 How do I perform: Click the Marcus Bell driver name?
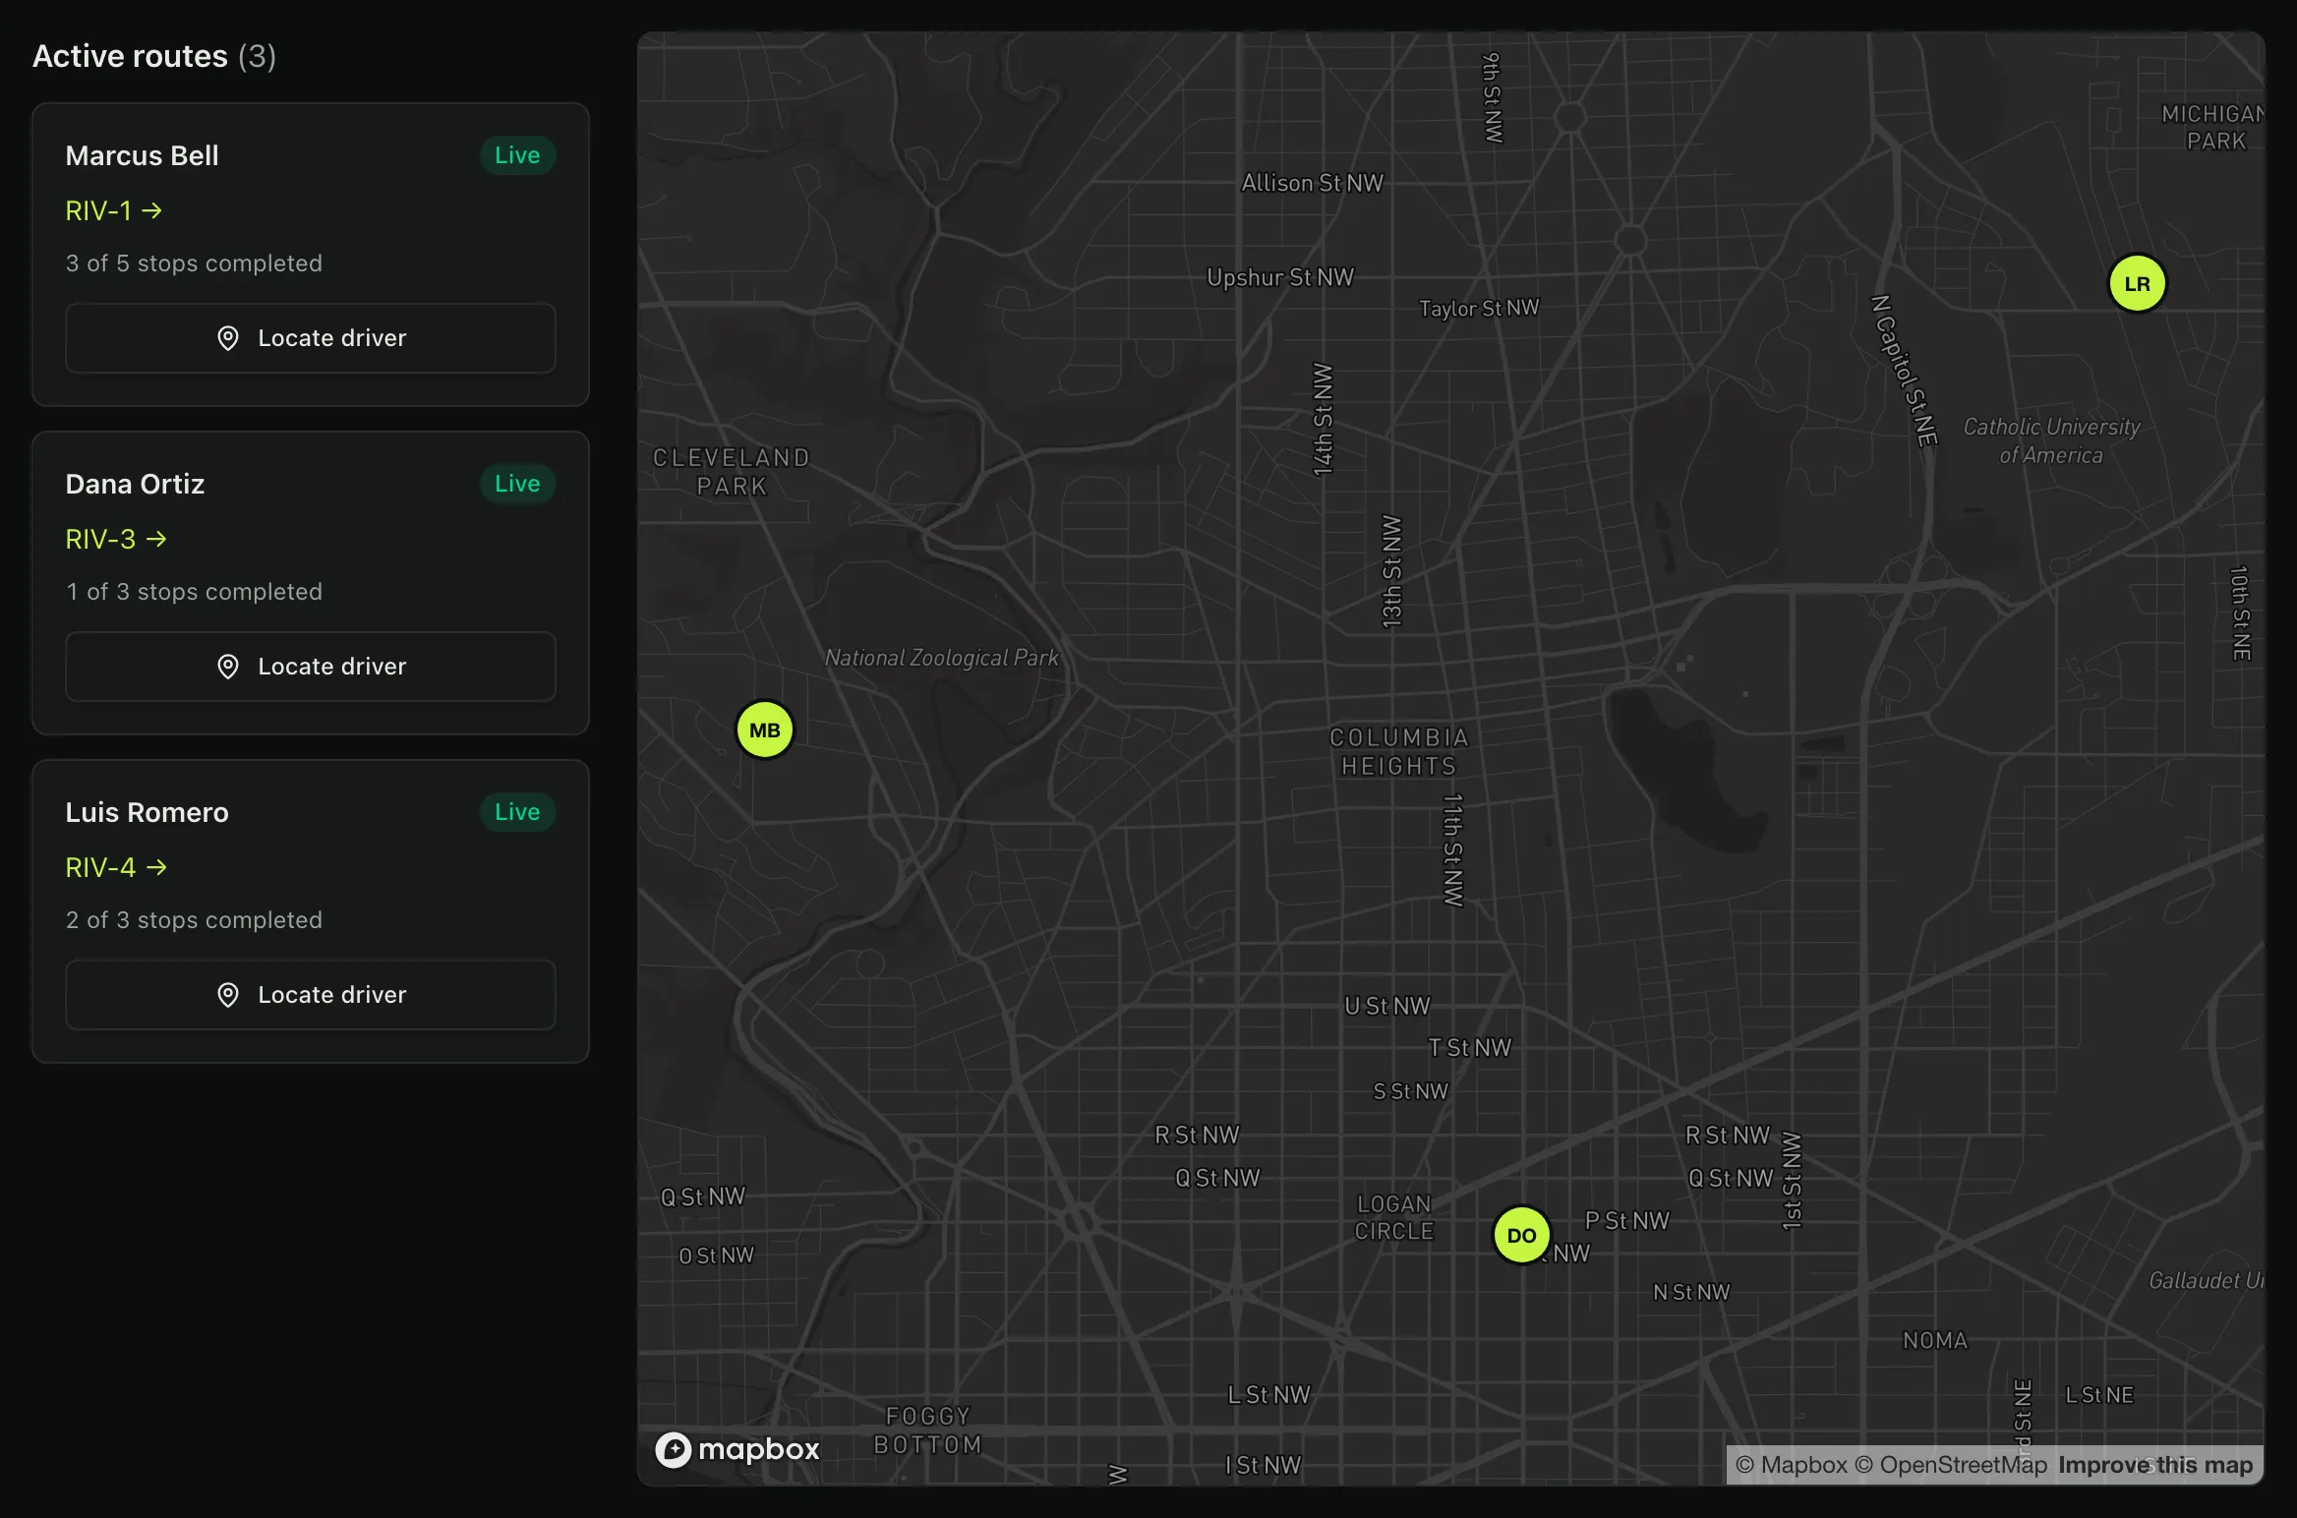tap(142, 155)
